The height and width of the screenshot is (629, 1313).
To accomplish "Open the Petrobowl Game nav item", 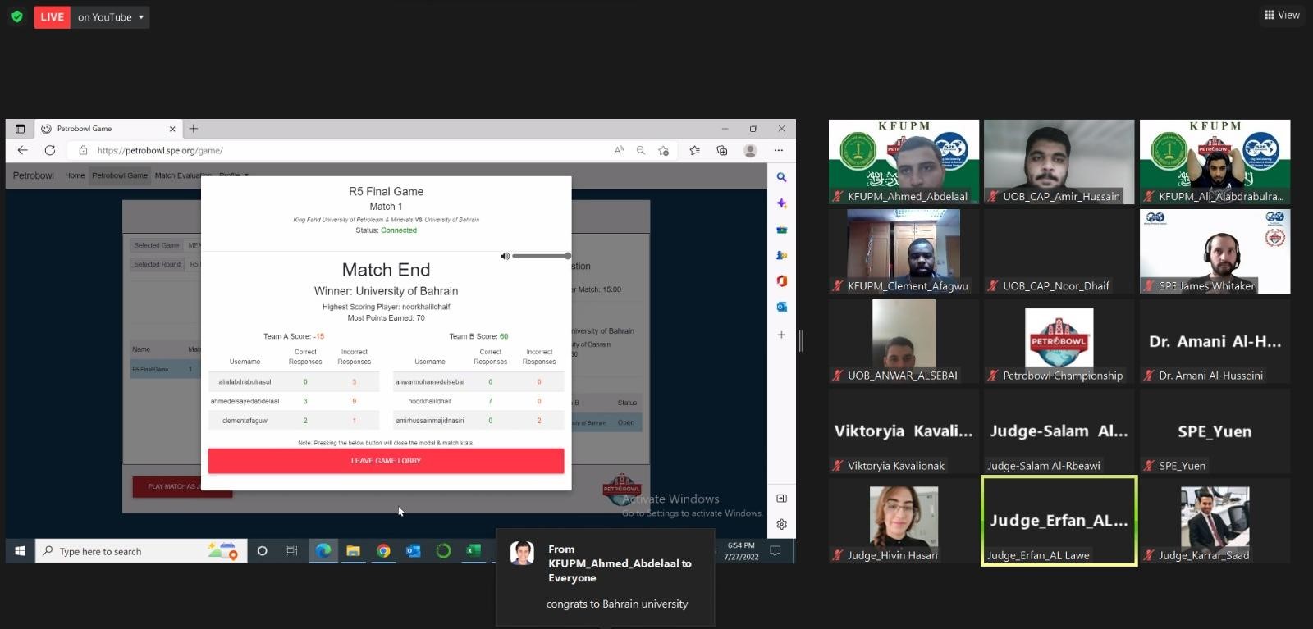I will [120, 175].
